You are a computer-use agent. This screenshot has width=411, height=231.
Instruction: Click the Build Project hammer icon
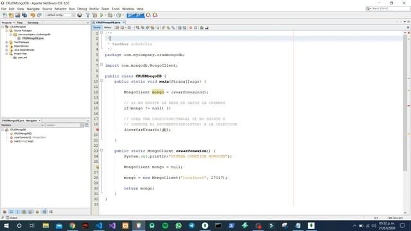tap(88, 15)
